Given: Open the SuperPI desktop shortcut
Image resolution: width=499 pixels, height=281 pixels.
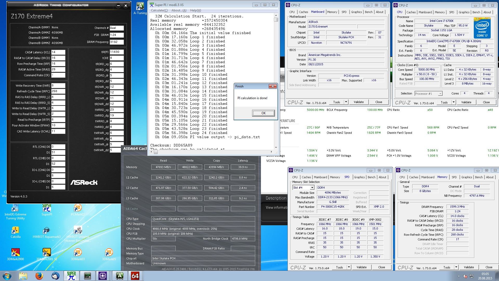Looking at the screenshot, I should [47, 209].
